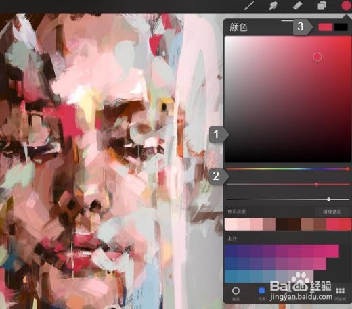Click the circular reticle in the color square
Viewport: 352px width, 309px height.
point(317,57)
